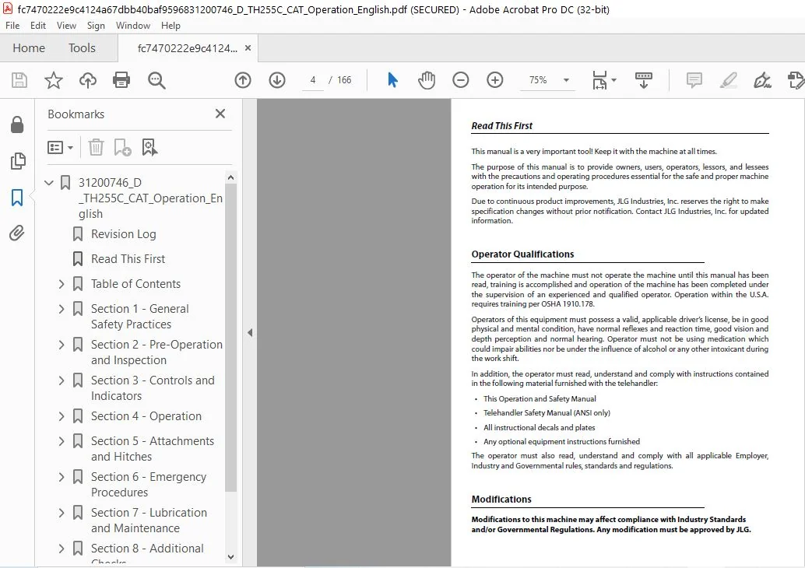Expand Section 8 - Additional bookmark
Viewport: 805px width, 568px height.
[62, 549]
